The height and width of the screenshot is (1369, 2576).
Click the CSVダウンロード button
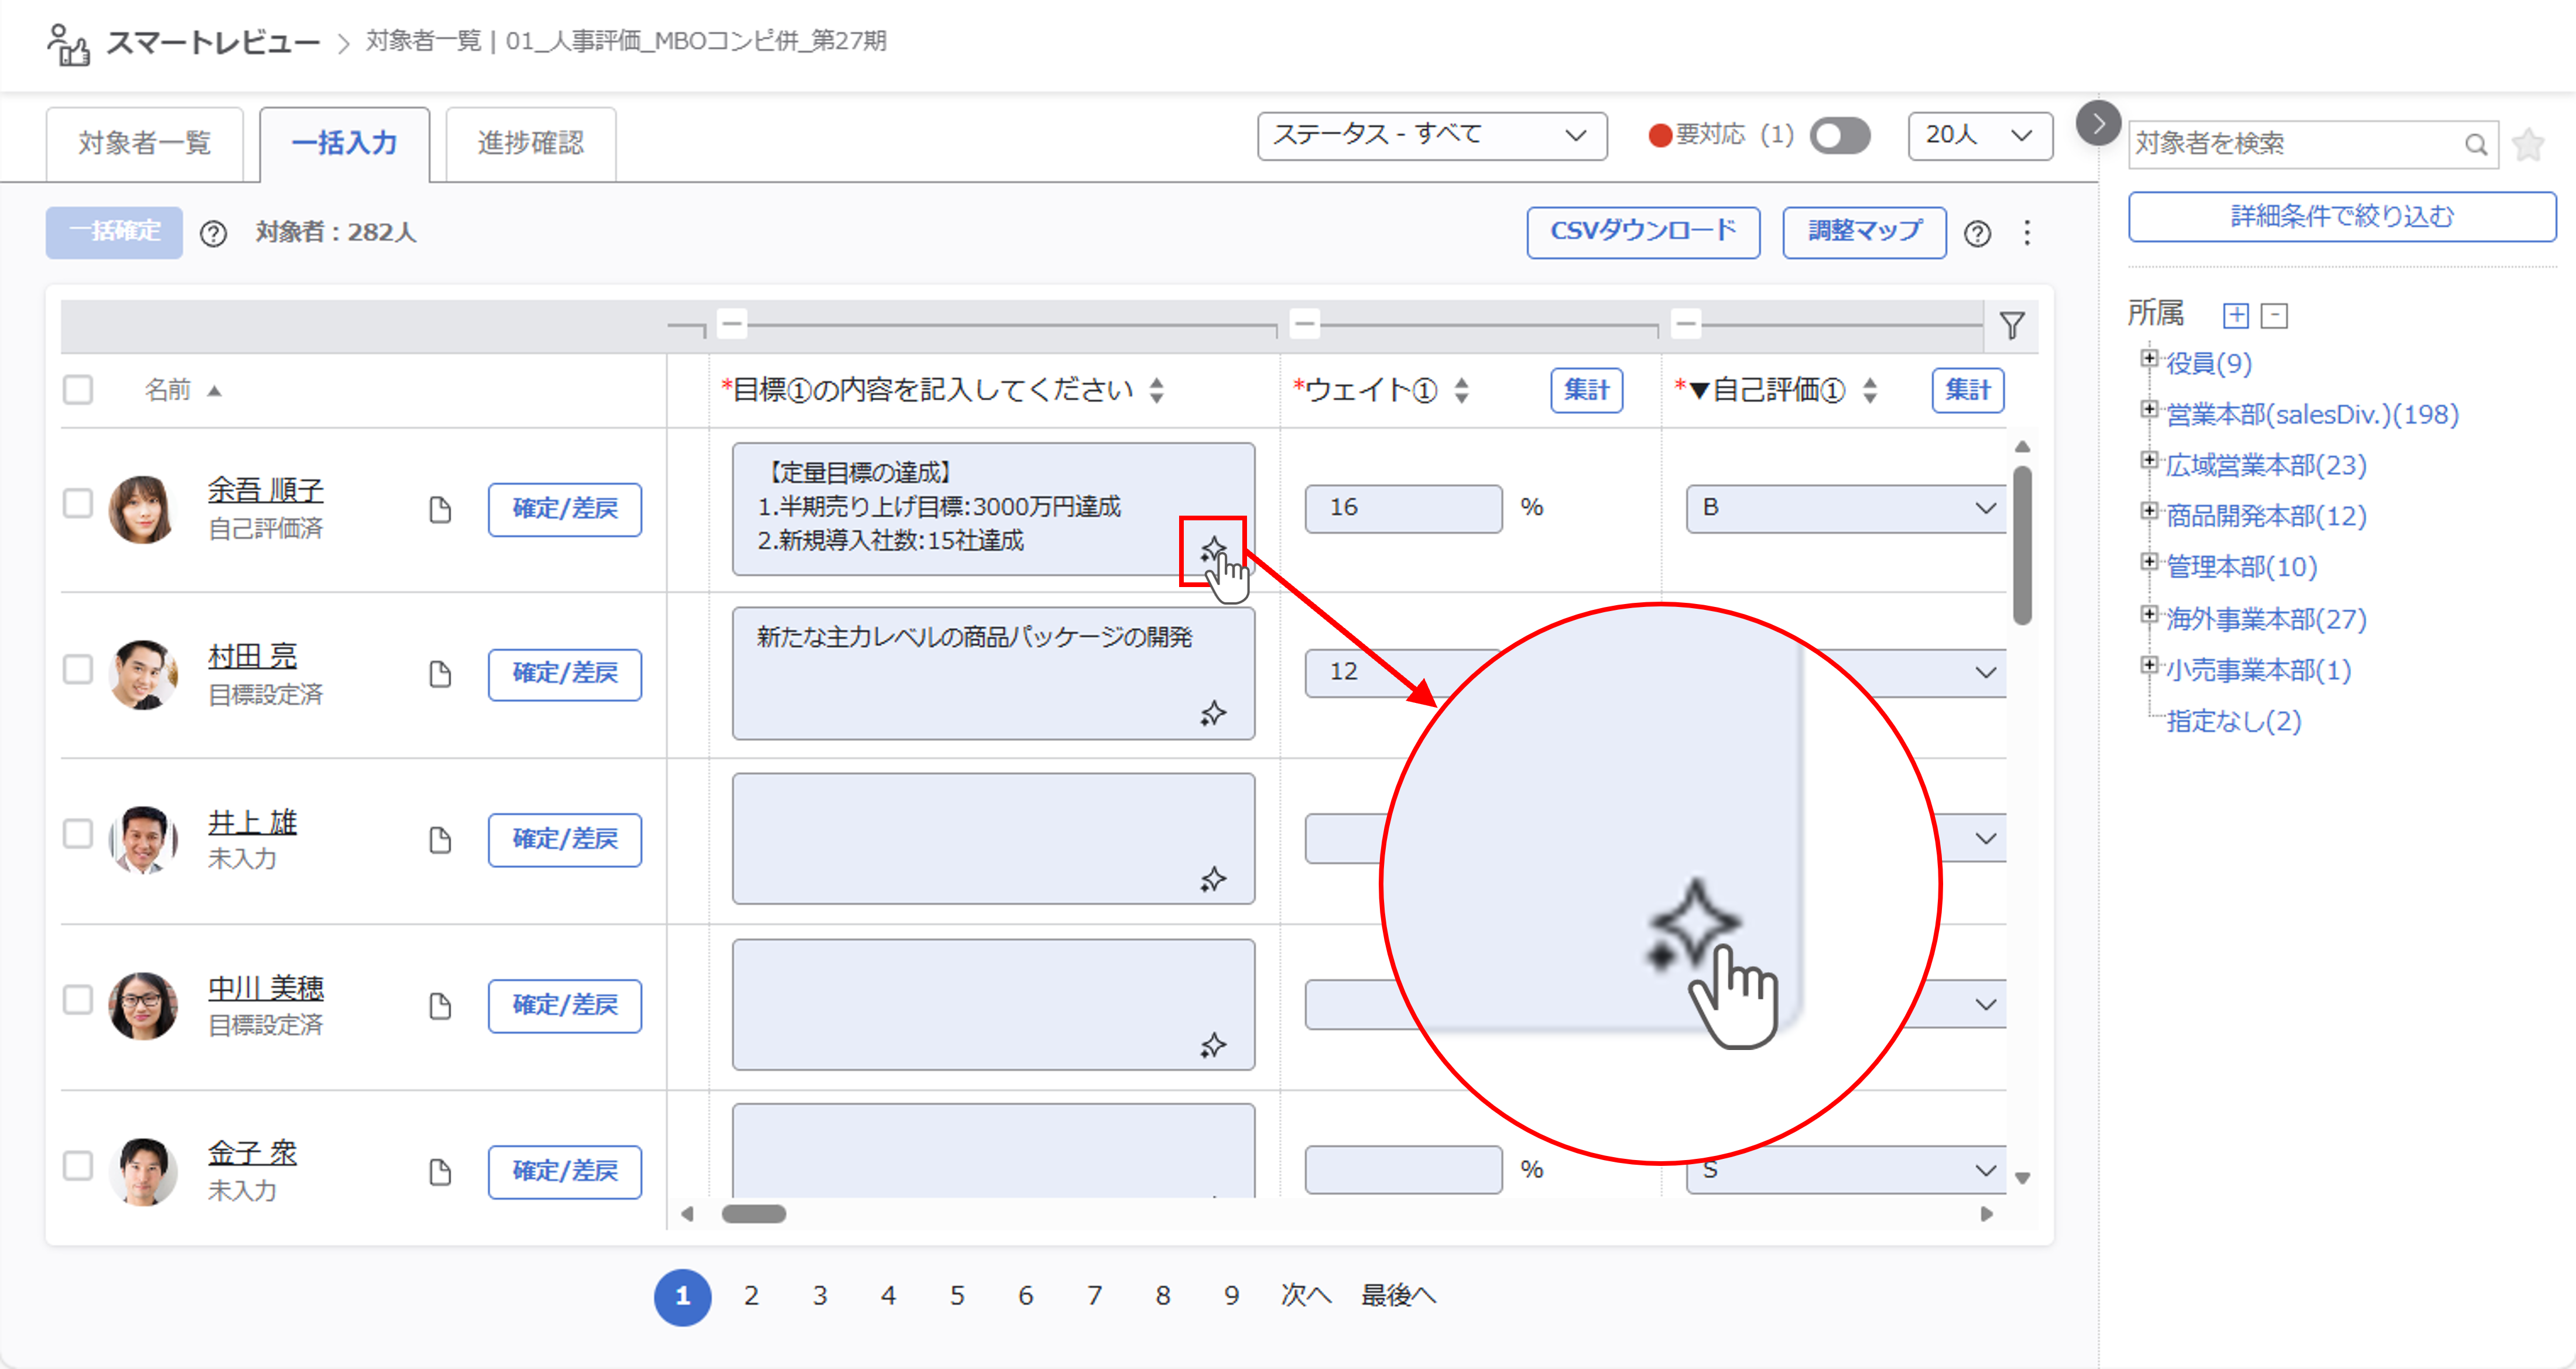coord(1643,232)
